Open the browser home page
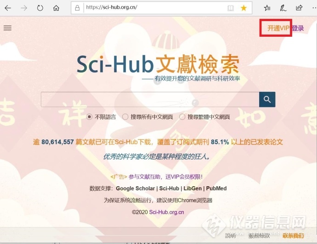 (56, 8)
